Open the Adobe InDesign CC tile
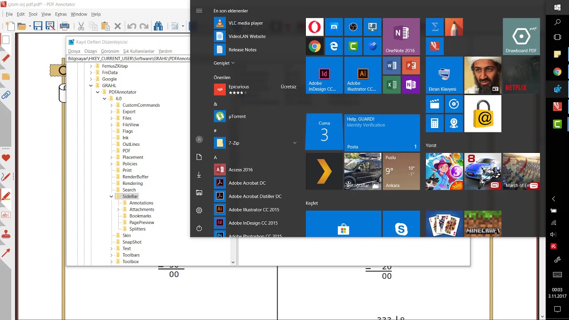The image size is (569, 320). pyautogui.click(x=324, y=75)
